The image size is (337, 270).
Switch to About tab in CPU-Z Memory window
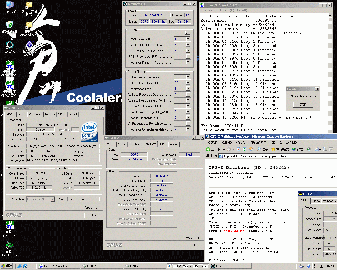(x=174, y=144)
